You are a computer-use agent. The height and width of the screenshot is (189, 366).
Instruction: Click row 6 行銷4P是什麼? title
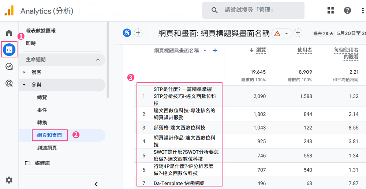[183, 170]
